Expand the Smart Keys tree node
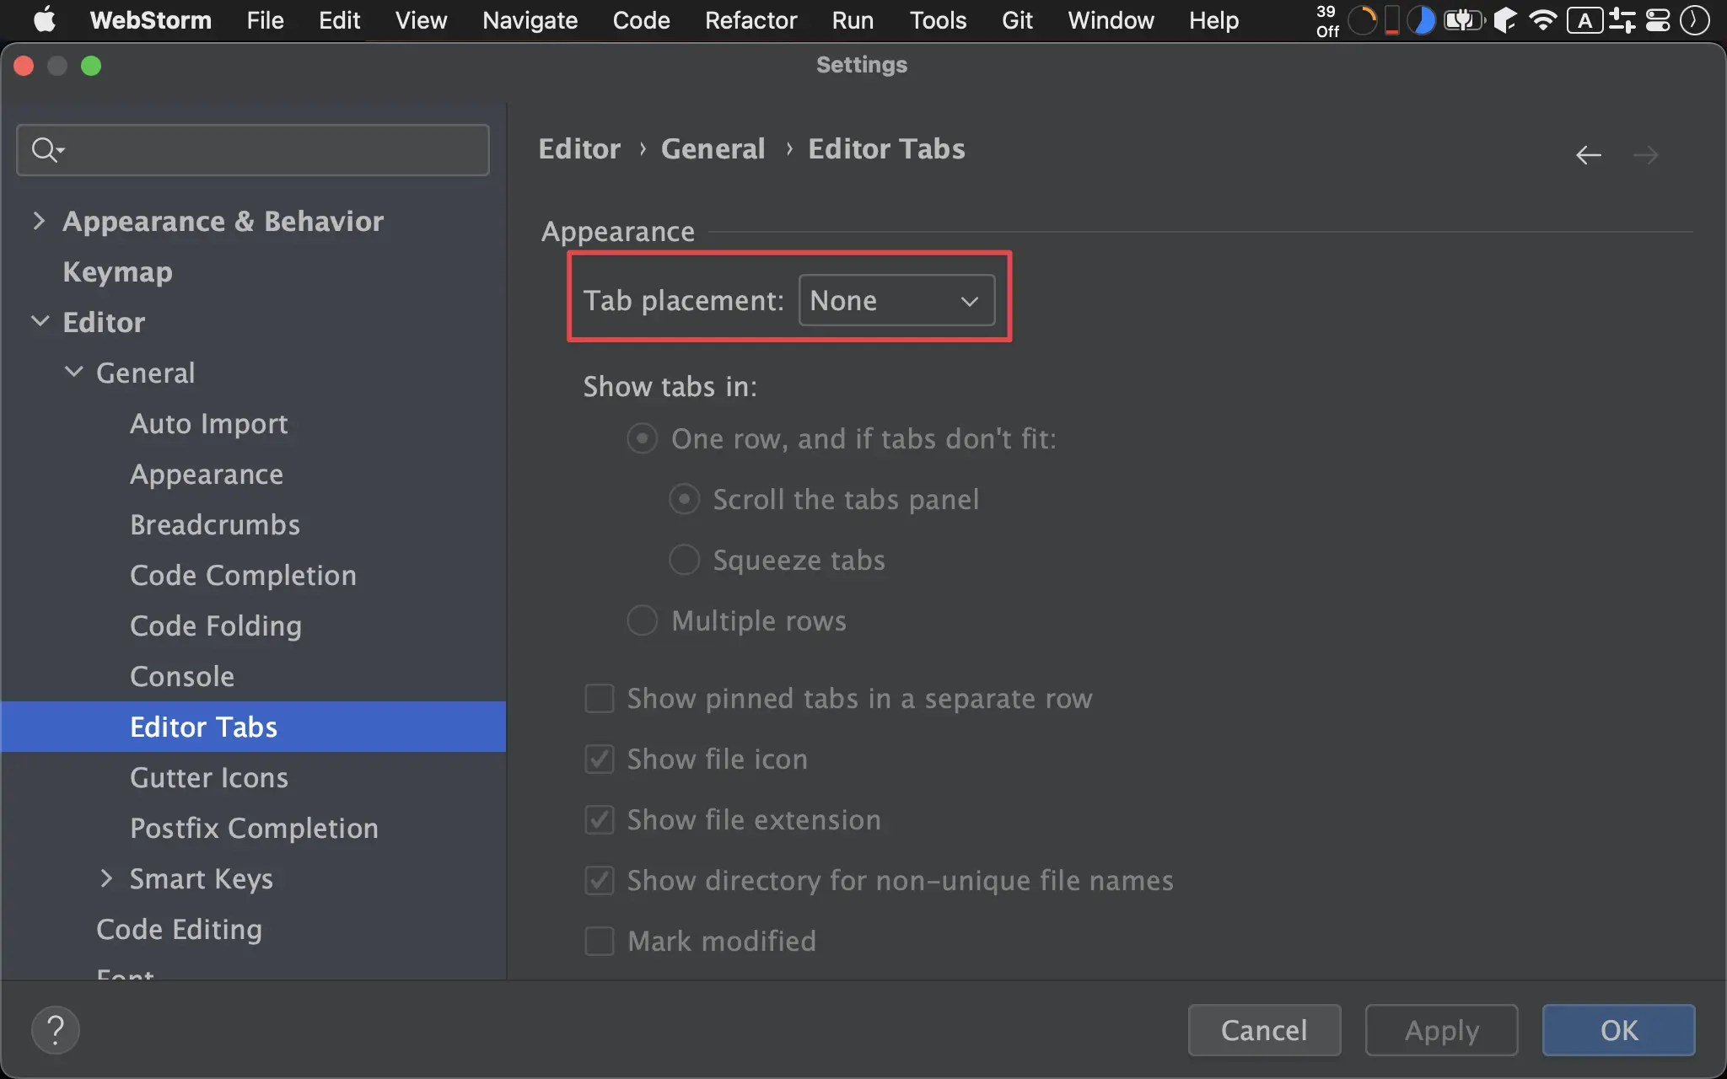The image size is (1727, 1079). point(106,878)
